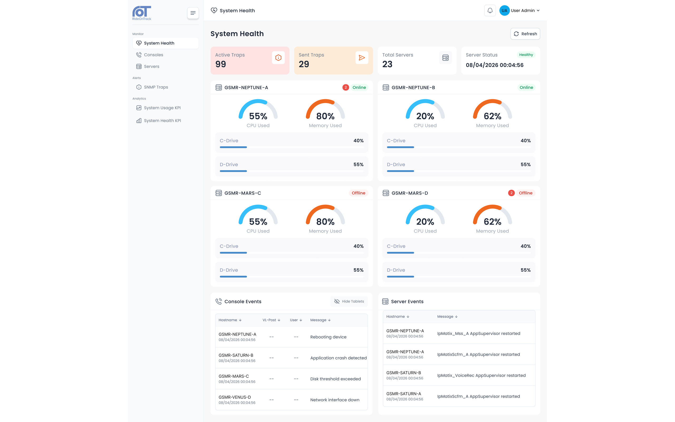Open SNMP Traps in the sidebar

pos(166,87)
